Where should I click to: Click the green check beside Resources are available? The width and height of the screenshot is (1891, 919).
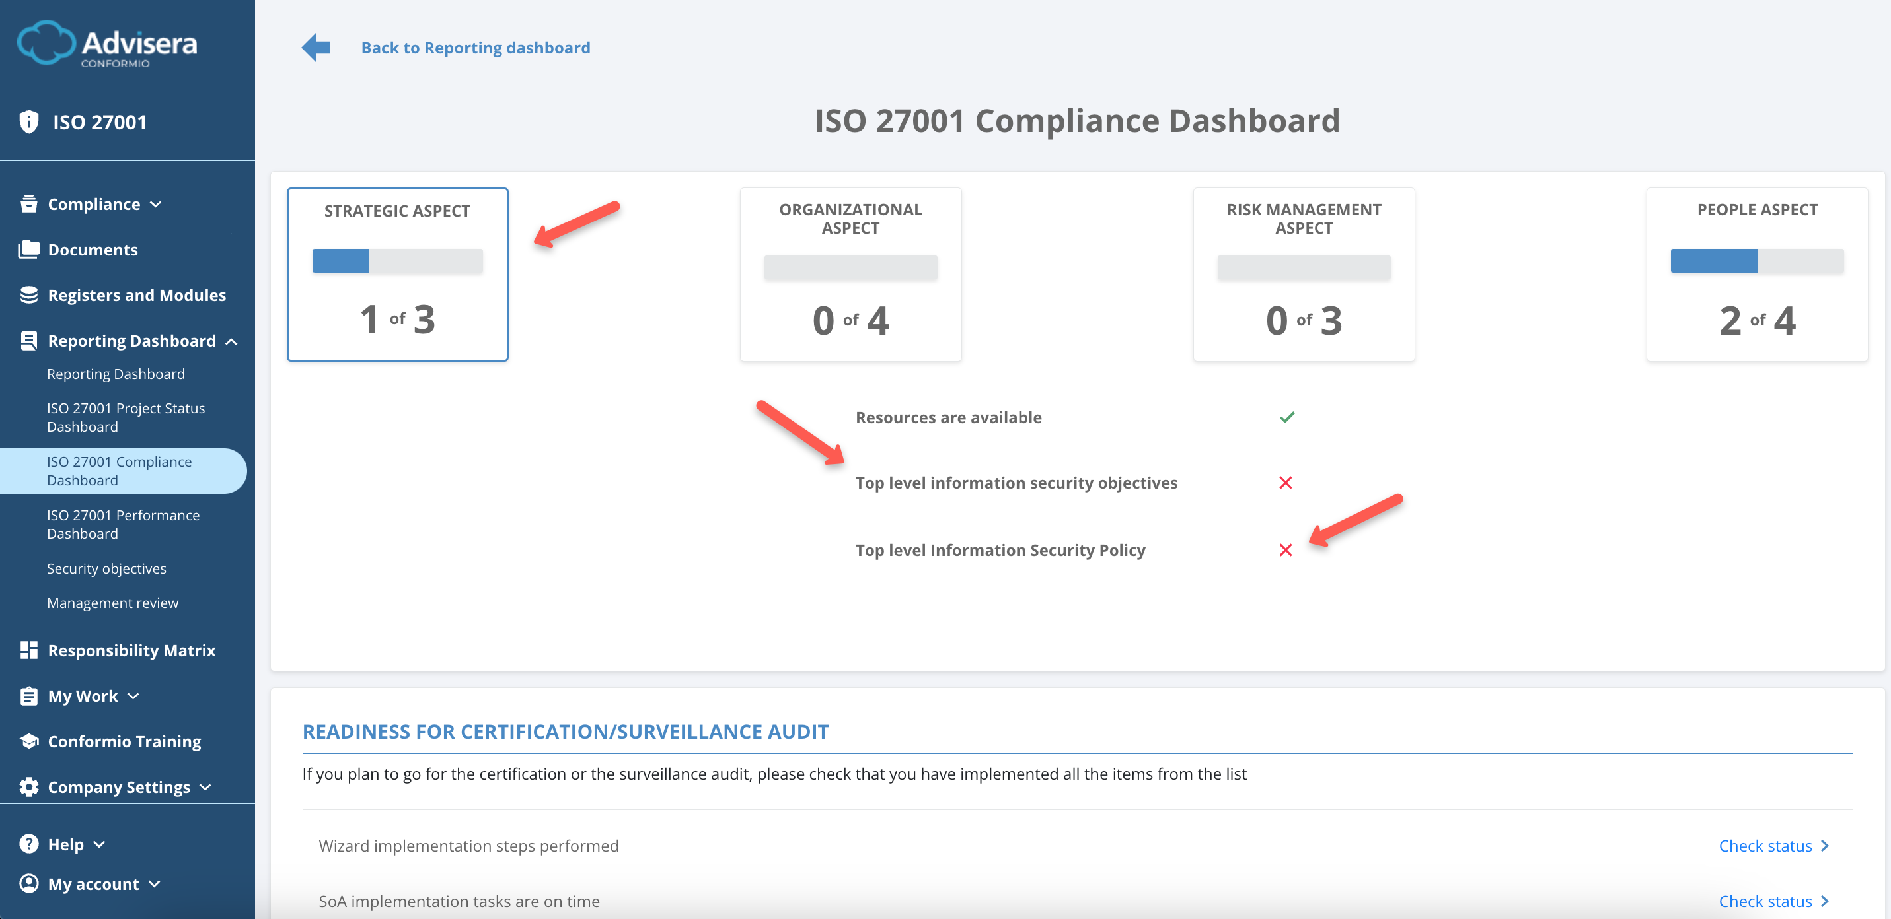(x=1286, y=417)
